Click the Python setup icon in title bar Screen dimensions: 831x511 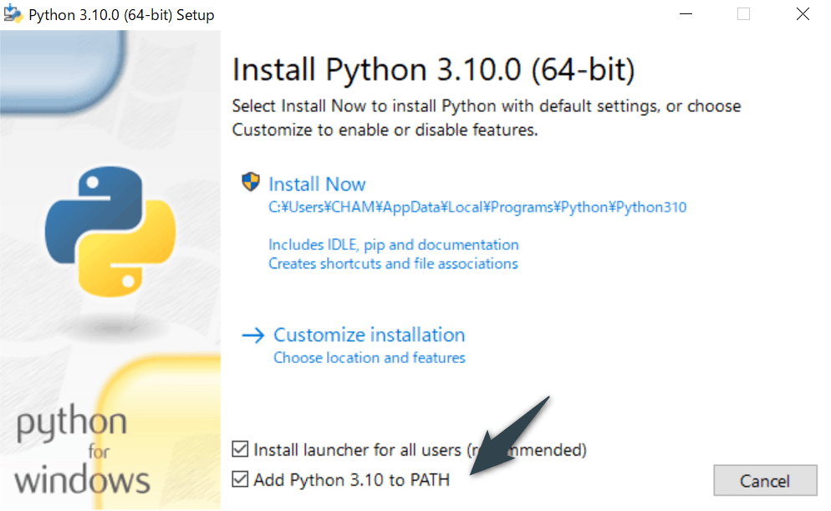click(x=13, y=14)
